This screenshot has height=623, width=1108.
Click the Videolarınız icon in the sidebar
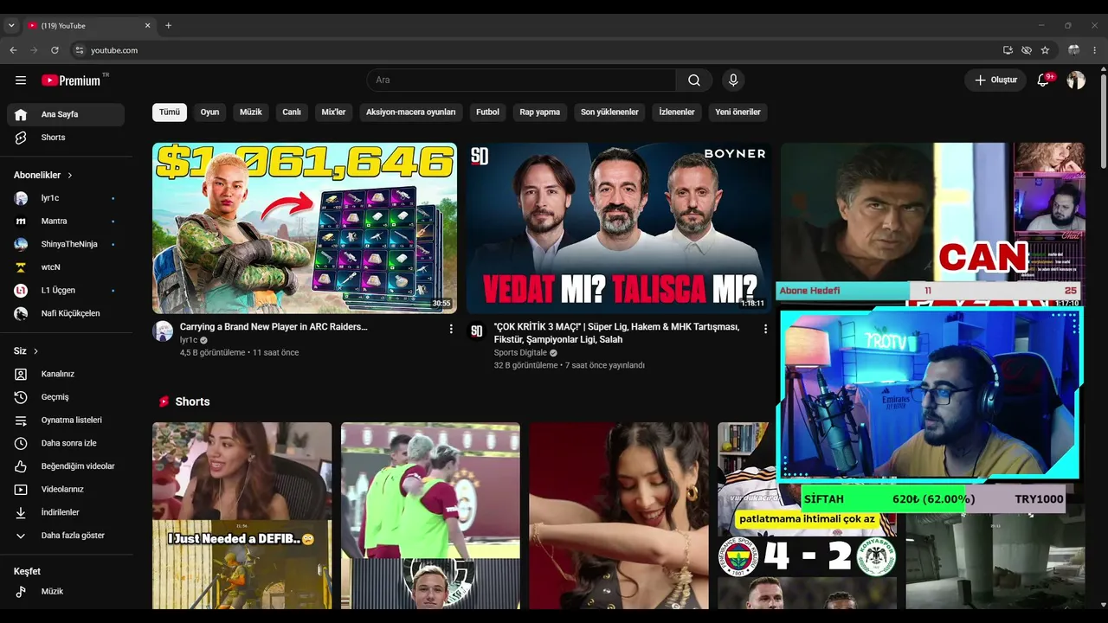coord(21,490)
